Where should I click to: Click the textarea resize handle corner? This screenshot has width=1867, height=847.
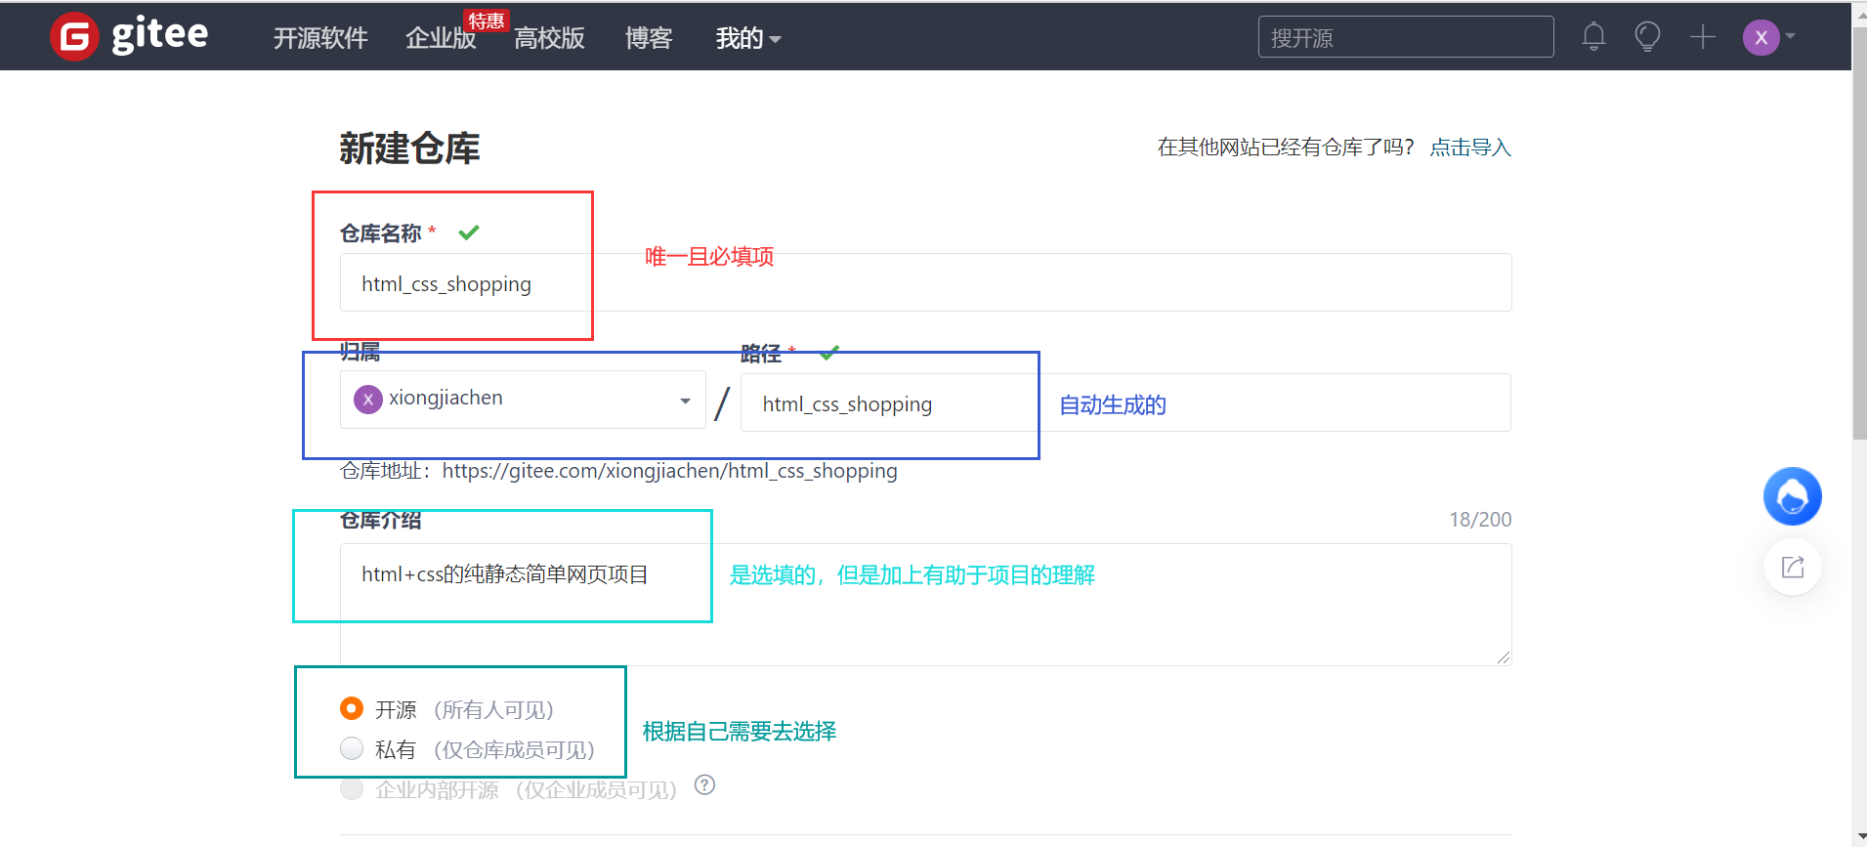[1504, 657]
